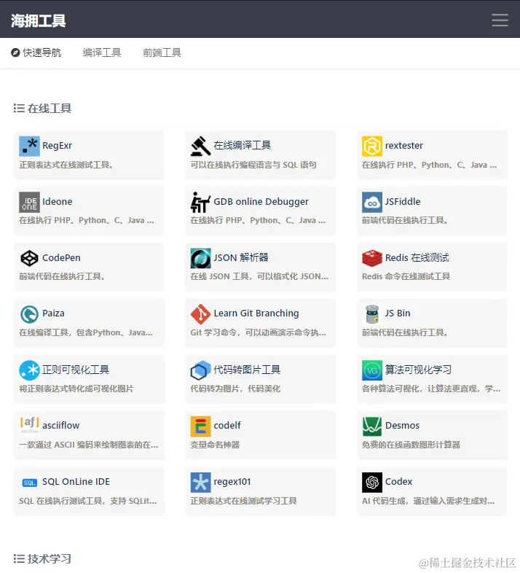This screenshot has height=573, width=520.
Task: Click the 海拥工具 site logo
Action: click(39, 21)
